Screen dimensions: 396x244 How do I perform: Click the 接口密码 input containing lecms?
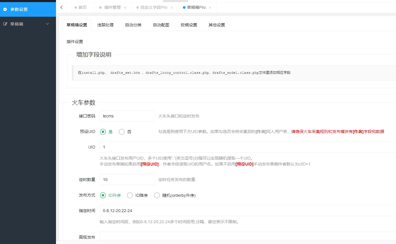click(x=128, y=116)
